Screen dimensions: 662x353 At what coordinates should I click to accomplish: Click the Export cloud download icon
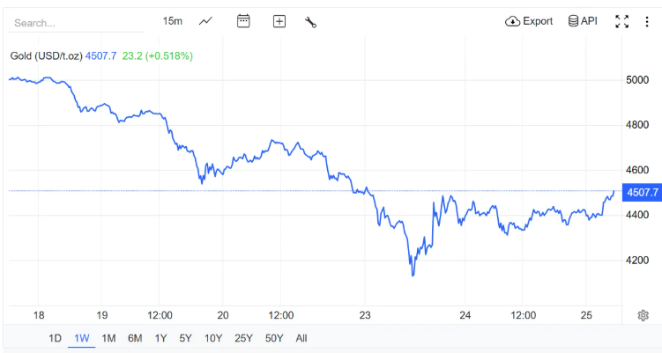pyautogui.click(x=513, y=21)
